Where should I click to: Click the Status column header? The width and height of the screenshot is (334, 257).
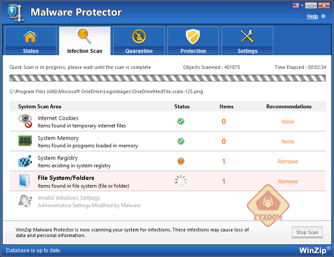[182, 107]
